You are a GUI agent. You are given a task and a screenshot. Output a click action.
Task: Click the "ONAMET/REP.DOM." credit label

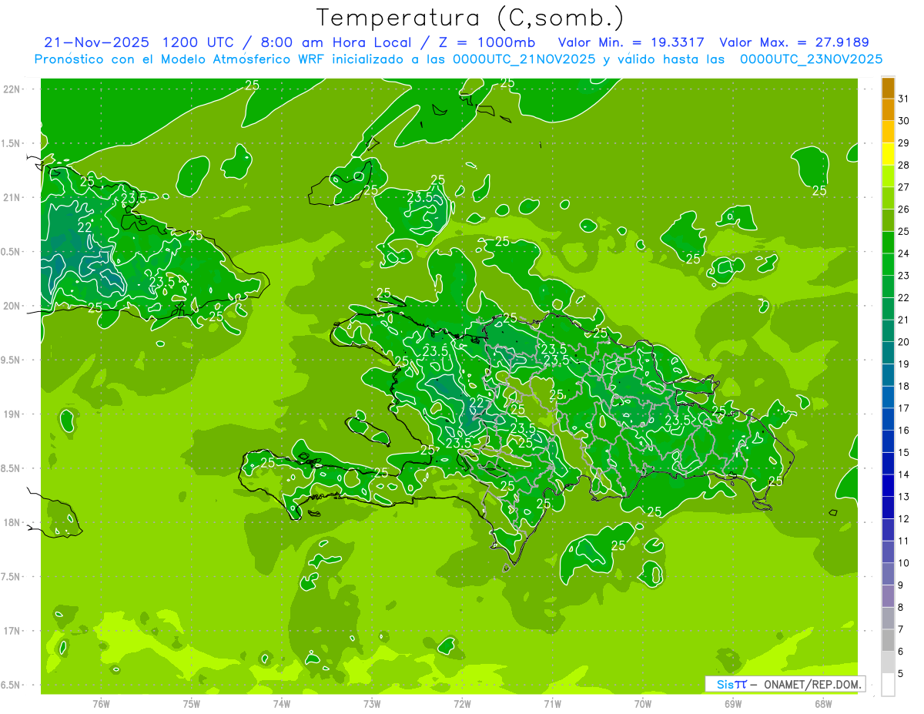coord(812,684)
